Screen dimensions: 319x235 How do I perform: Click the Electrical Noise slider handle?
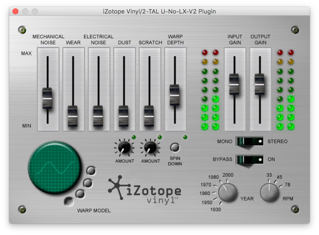[98, 116]
